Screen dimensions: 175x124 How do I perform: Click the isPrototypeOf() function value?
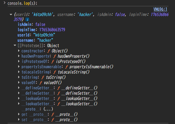71,62
